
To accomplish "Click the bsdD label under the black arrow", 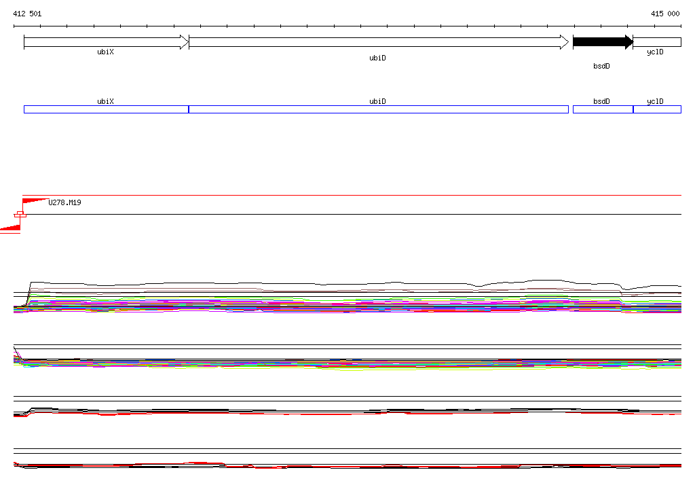I will [601, 67].
